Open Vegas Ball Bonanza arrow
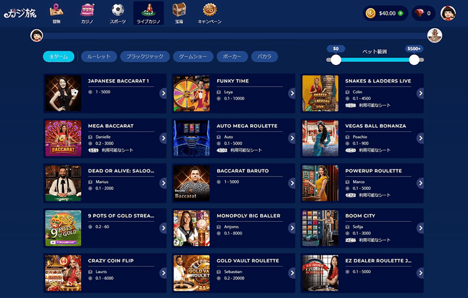Viewport: 468px width, 298px height. tap(420, 138)
